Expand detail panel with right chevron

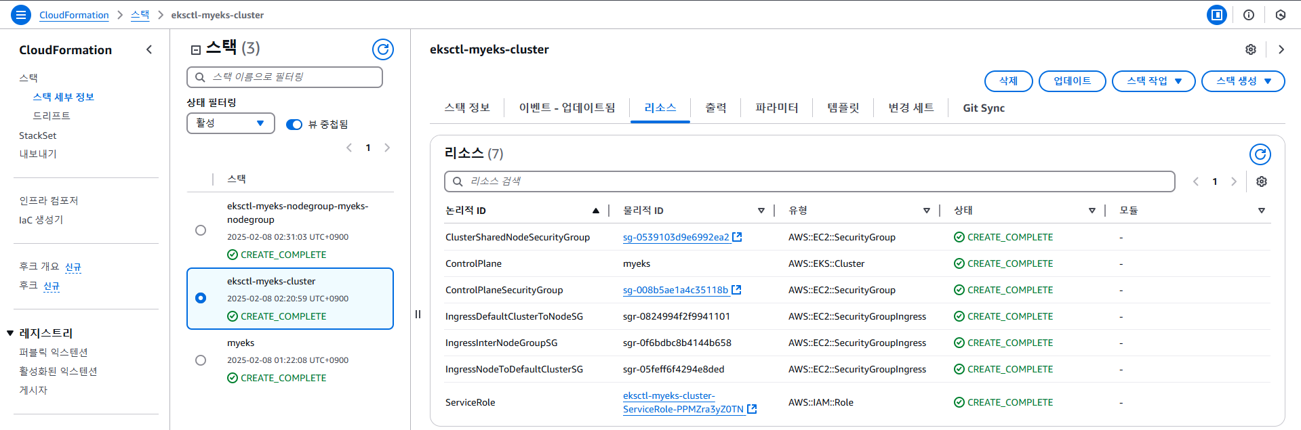coord(1281,49)
